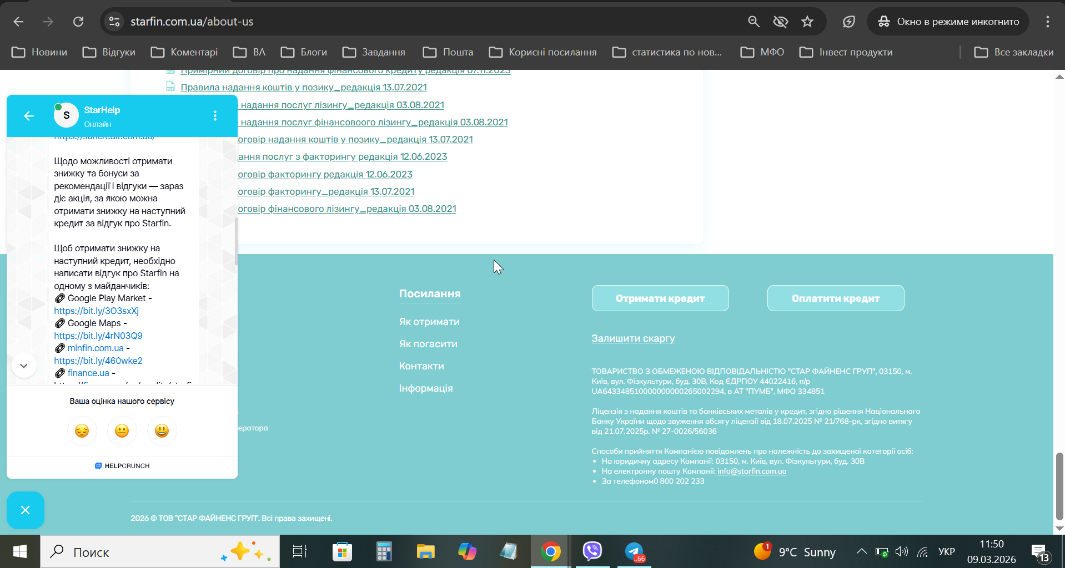
Task: Click the StarHelp avatar icon
Action: [66, 115]
